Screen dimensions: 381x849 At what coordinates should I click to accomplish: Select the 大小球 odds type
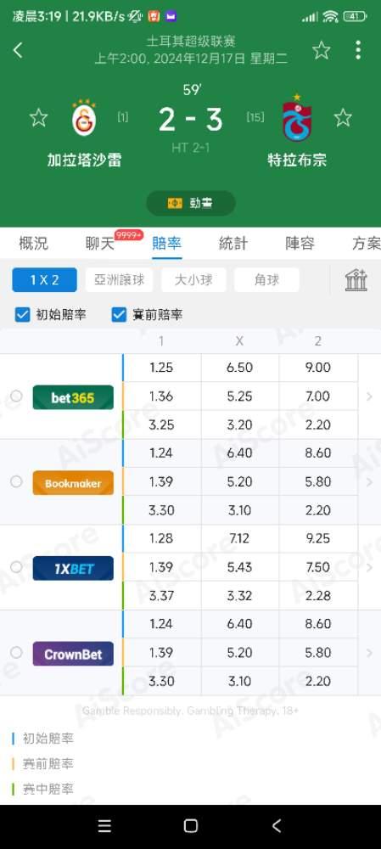193,280
